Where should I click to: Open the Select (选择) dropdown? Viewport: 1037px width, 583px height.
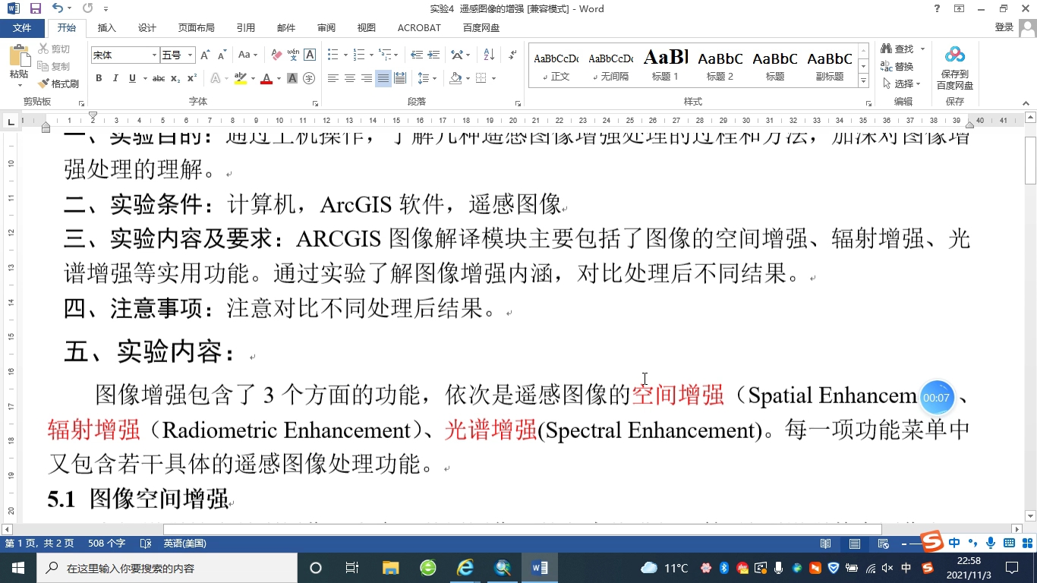coord(902,84)
